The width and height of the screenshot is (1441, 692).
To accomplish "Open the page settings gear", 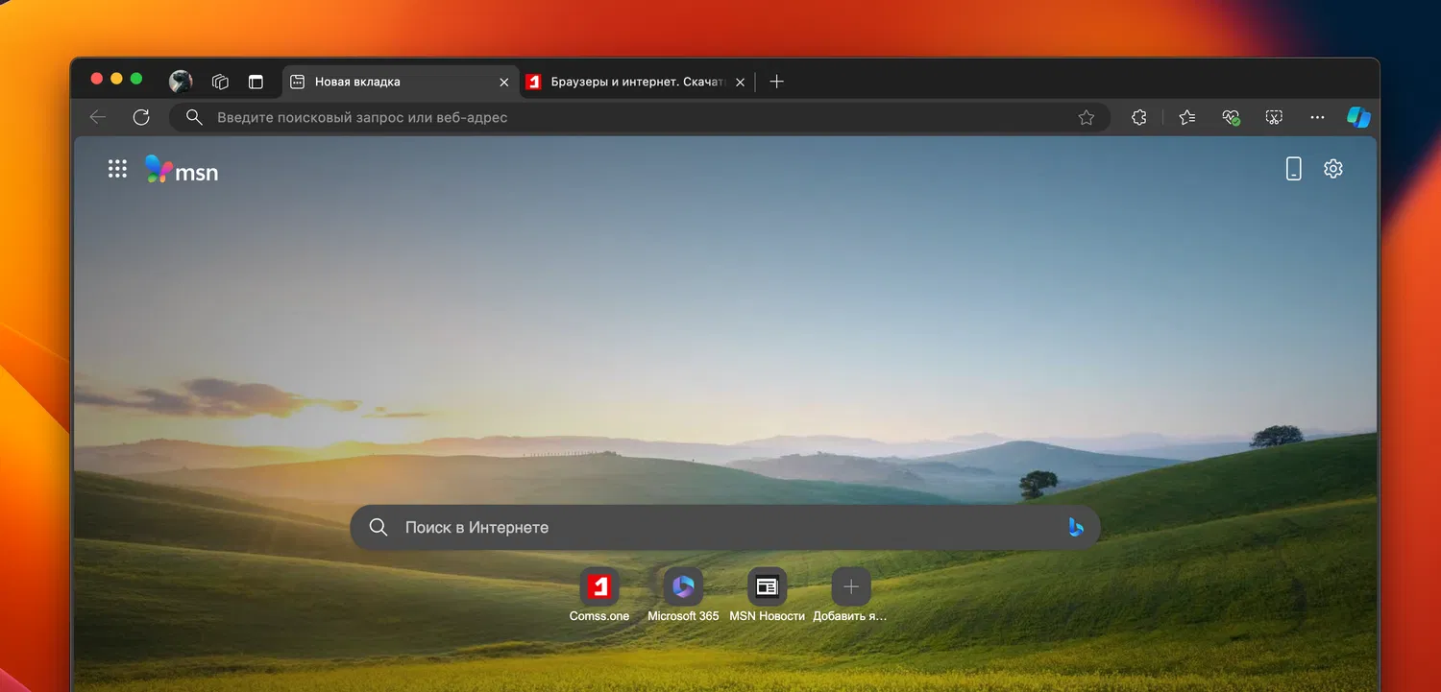I will pyautogui.click(x=1333, y=169).
